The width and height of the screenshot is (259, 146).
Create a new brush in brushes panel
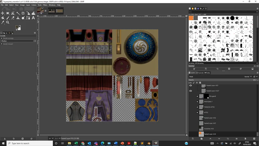point(206,69)
